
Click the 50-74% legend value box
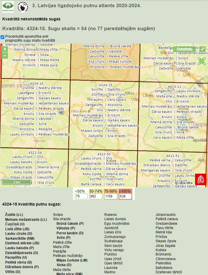coord(96,197)
